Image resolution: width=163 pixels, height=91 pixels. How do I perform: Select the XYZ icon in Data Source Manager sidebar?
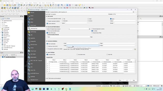29,67
